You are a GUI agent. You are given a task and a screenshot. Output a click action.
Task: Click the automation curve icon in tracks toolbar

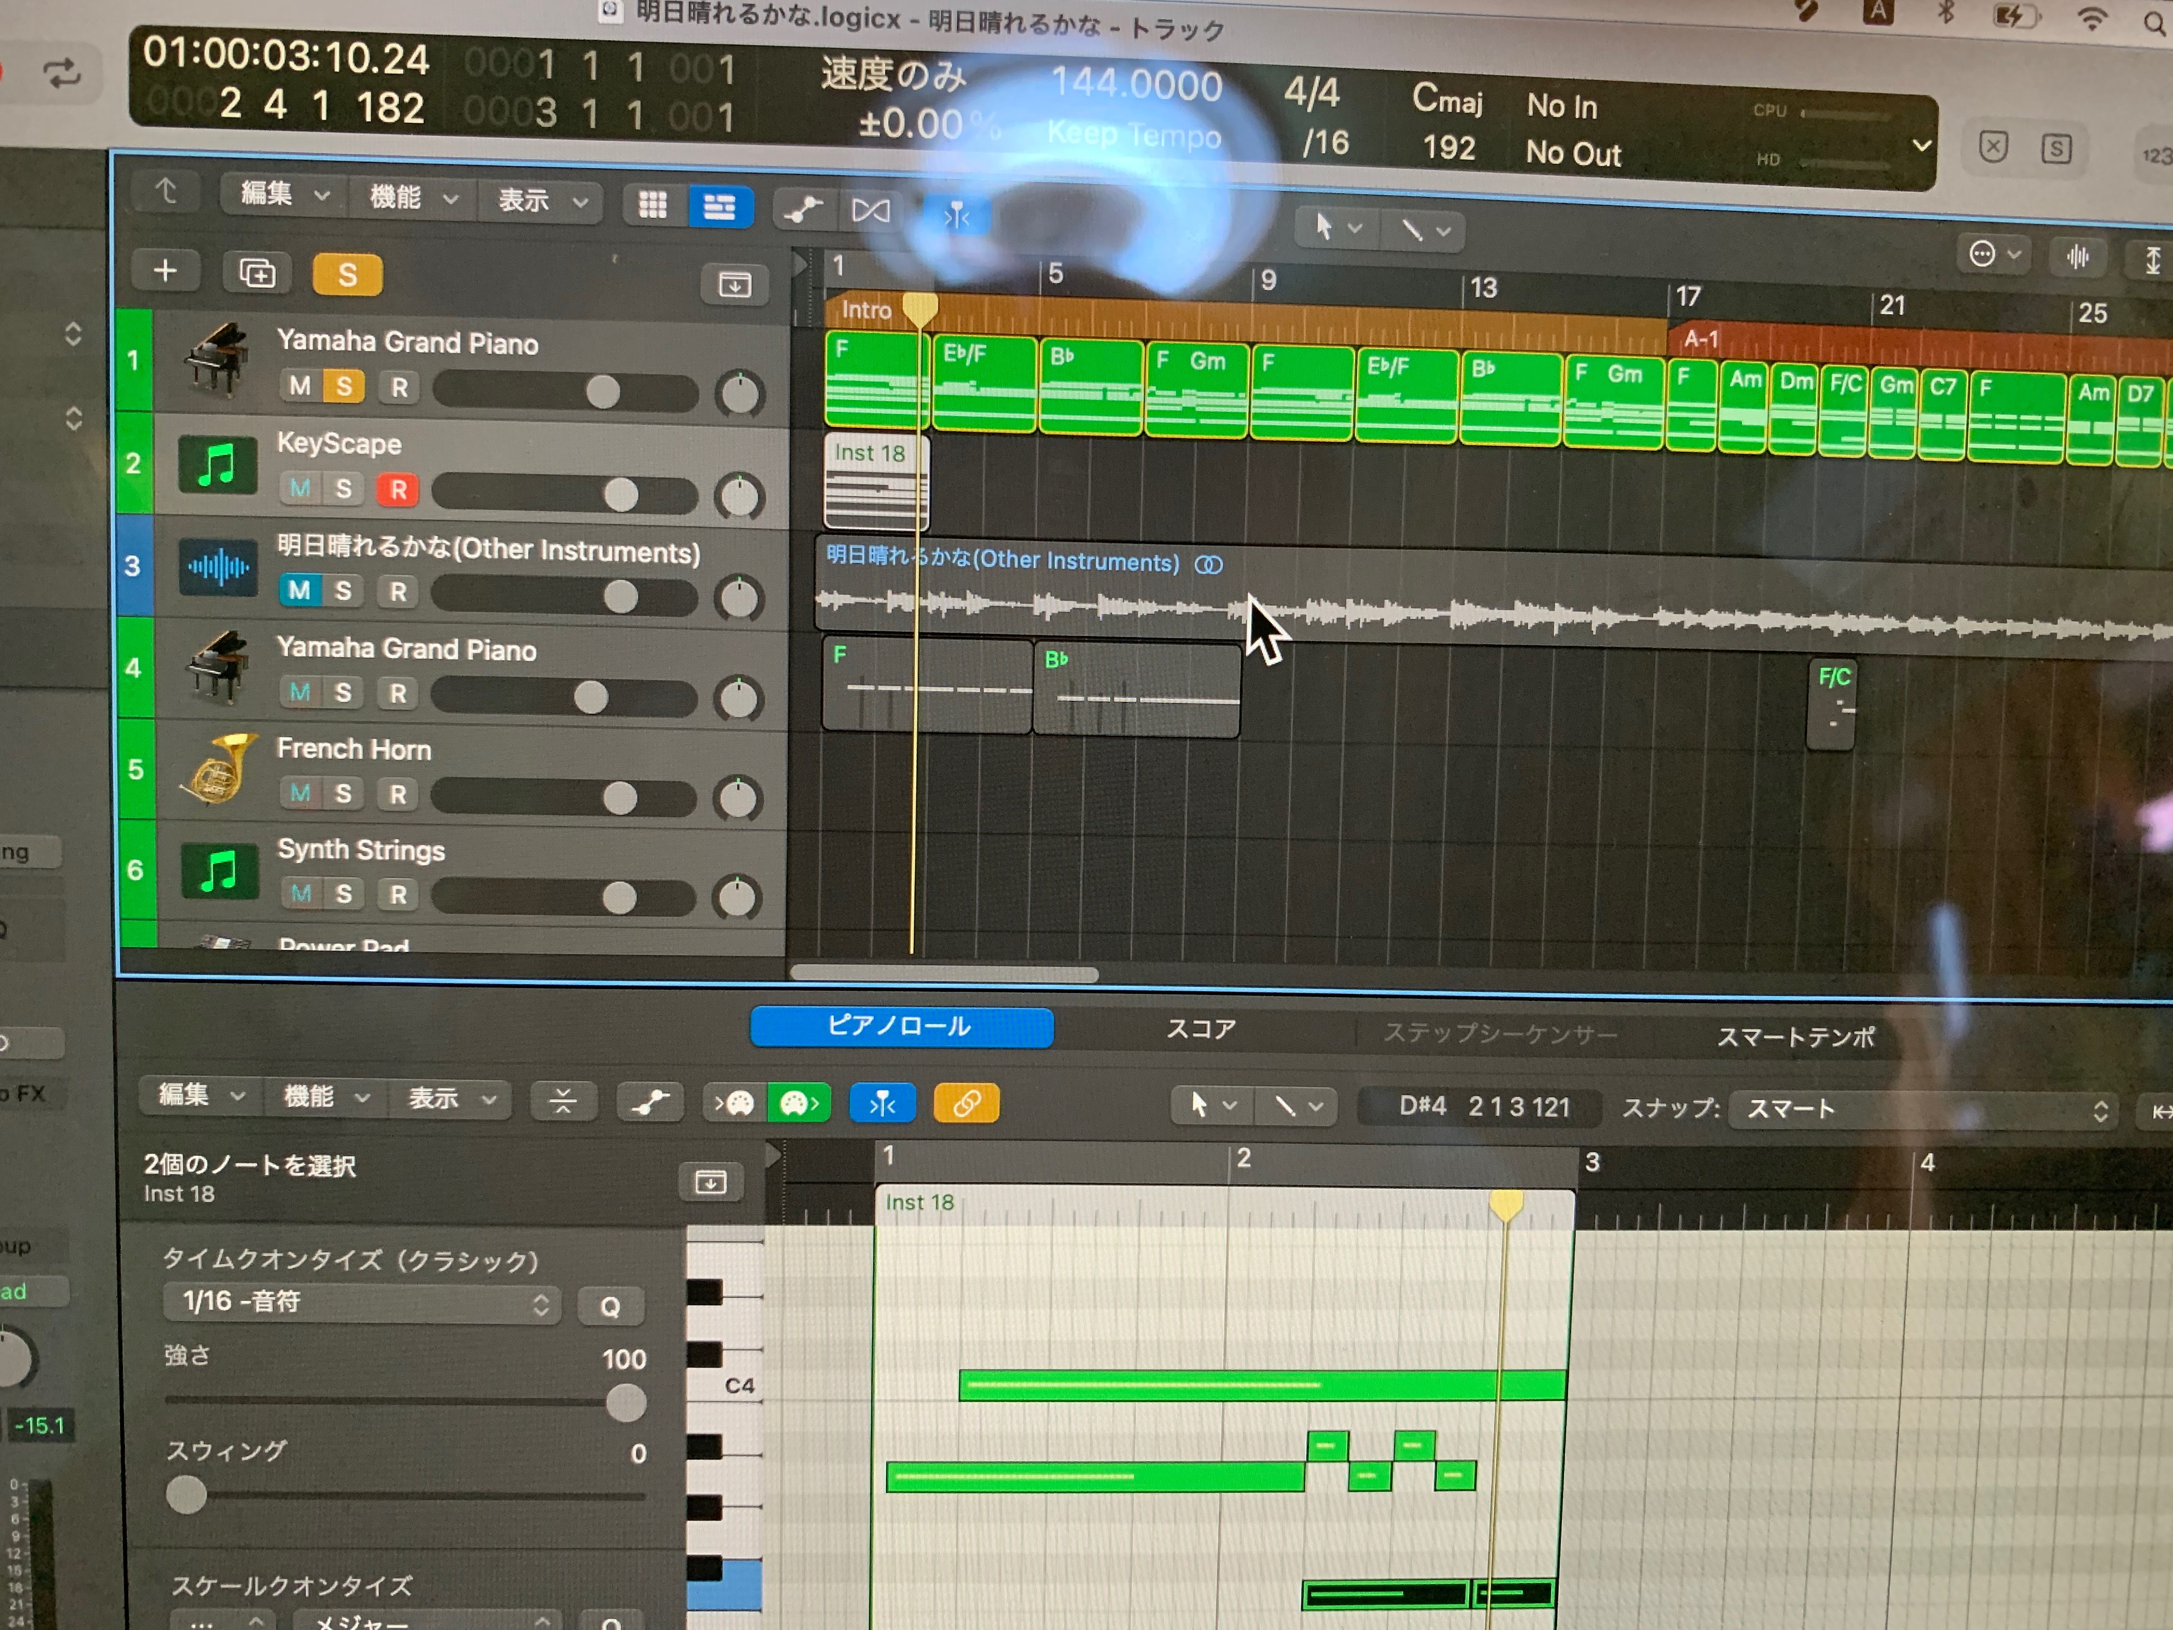[x=802, y=208]
